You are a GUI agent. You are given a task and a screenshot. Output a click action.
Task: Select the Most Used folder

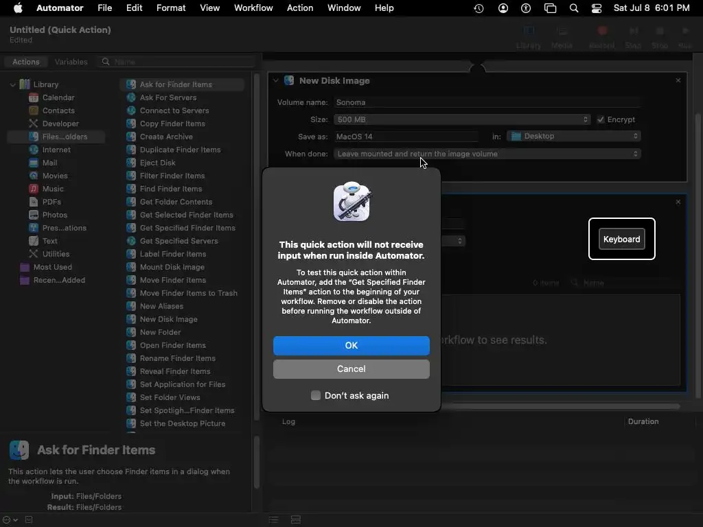pos(52,267)
